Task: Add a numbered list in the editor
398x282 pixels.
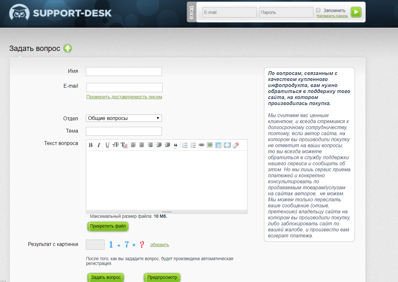Action: [x=185, y=145]
